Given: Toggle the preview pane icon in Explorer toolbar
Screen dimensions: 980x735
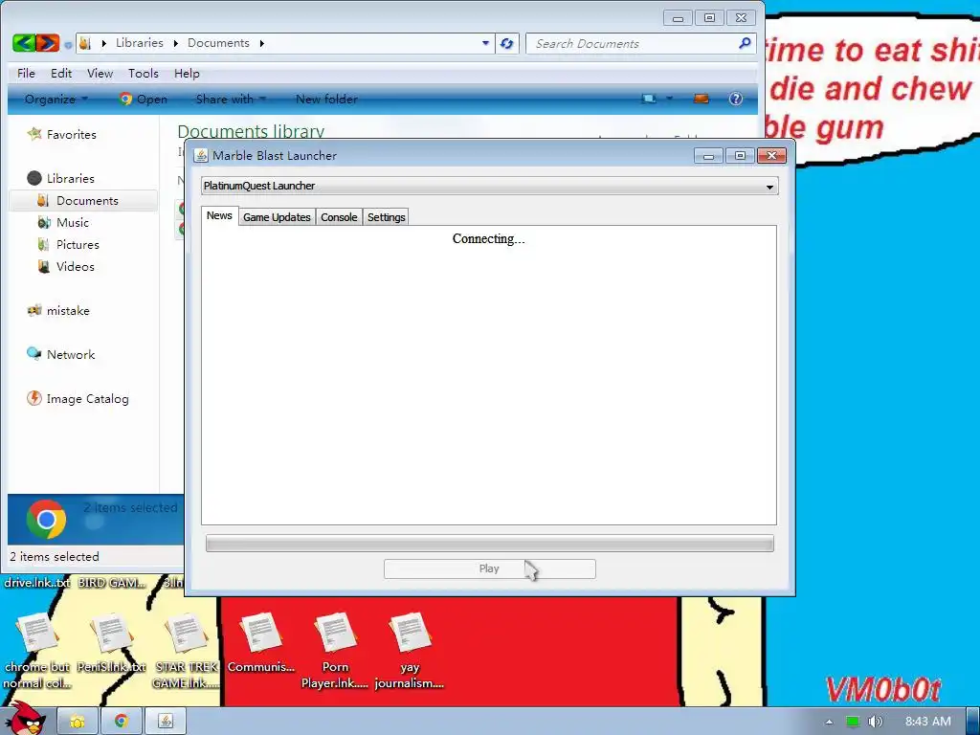Looking at the screenshot, I should coord(702,99).
